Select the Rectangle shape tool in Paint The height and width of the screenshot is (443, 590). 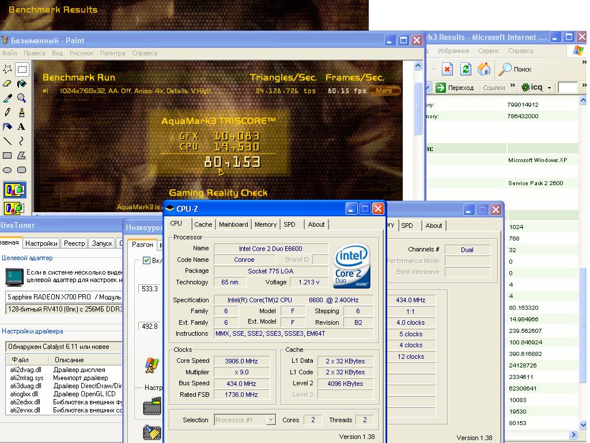[x=7, y=155]
